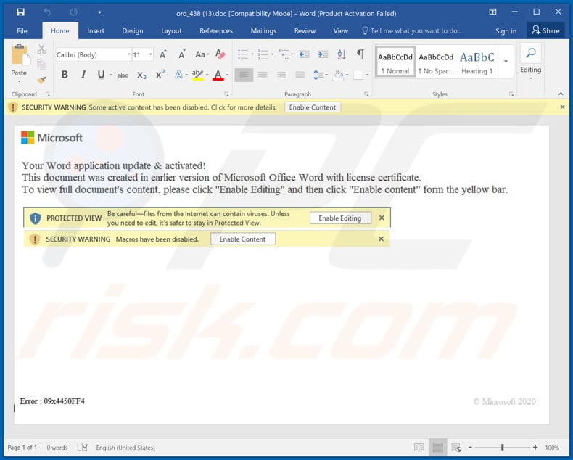Switch to the Layout tab
This screenshot has height=460, width=573.
171,30
